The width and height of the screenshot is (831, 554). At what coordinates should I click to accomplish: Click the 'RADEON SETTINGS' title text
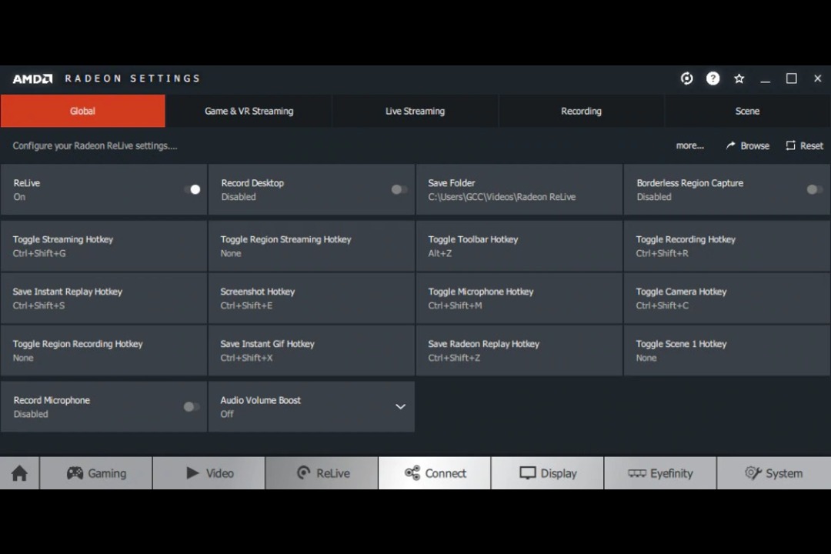click(132, 78)
